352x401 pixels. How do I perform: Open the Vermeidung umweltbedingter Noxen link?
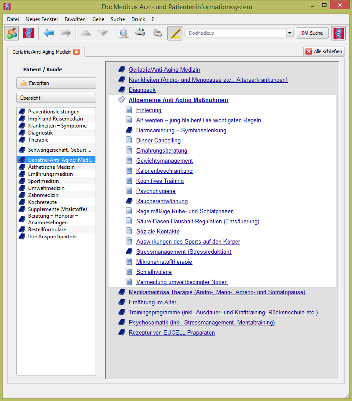tap(182, 282)
